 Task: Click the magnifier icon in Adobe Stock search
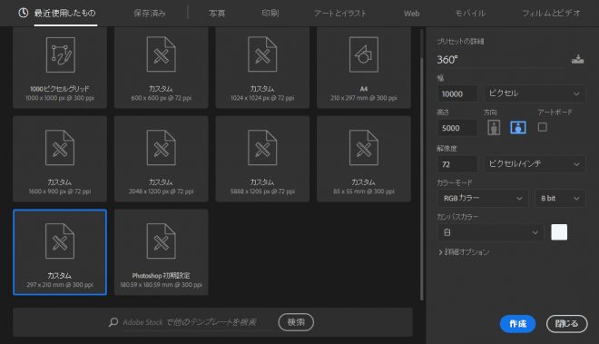click(113, 322)
